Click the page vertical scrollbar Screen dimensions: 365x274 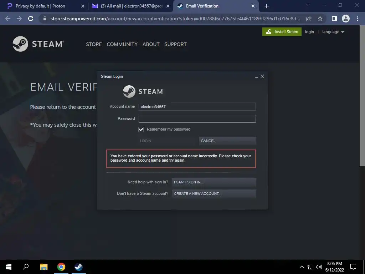pos(362,96)
